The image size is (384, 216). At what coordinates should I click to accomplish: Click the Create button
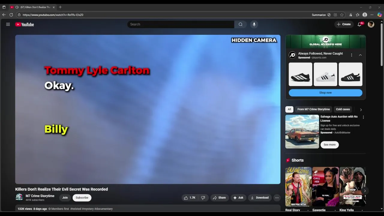tap(343, 24)
